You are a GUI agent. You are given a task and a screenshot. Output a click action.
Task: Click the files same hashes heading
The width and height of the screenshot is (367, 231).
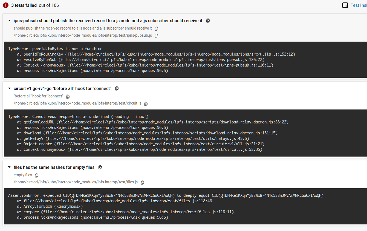point(54,167)
